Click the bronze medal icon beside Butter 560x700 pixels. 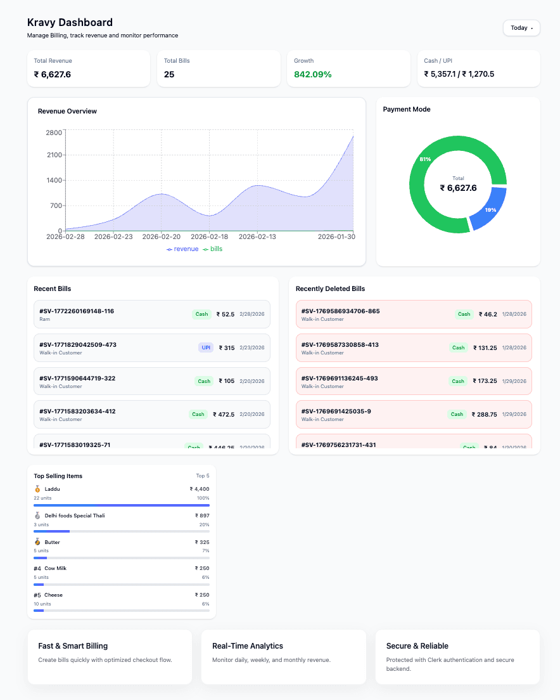tap(37, 542)
